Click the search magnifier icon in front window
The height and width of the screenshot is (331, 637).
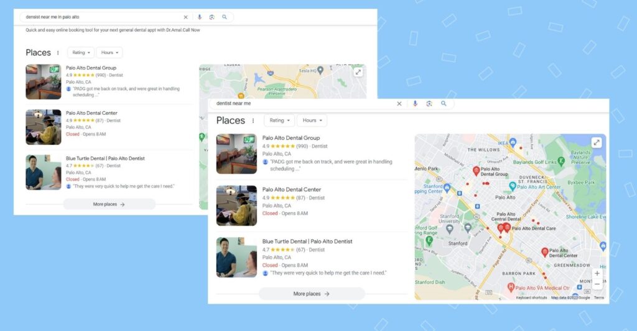tap(444, 104)
